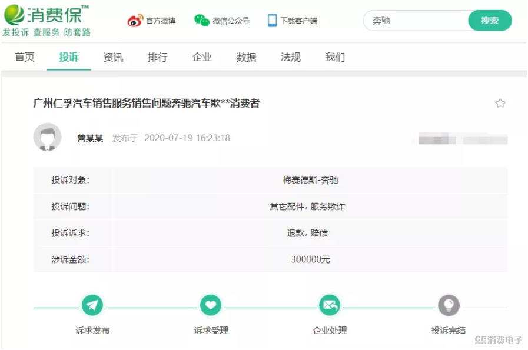Click the WeChat icon for 微信公众号
This screenshot has height=350, width=528.
202,21
